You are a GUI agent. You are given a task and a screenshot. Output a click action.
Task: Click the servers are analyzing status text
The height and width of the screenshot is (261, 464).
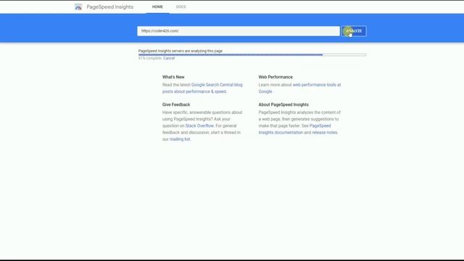[x=181, y=51]
